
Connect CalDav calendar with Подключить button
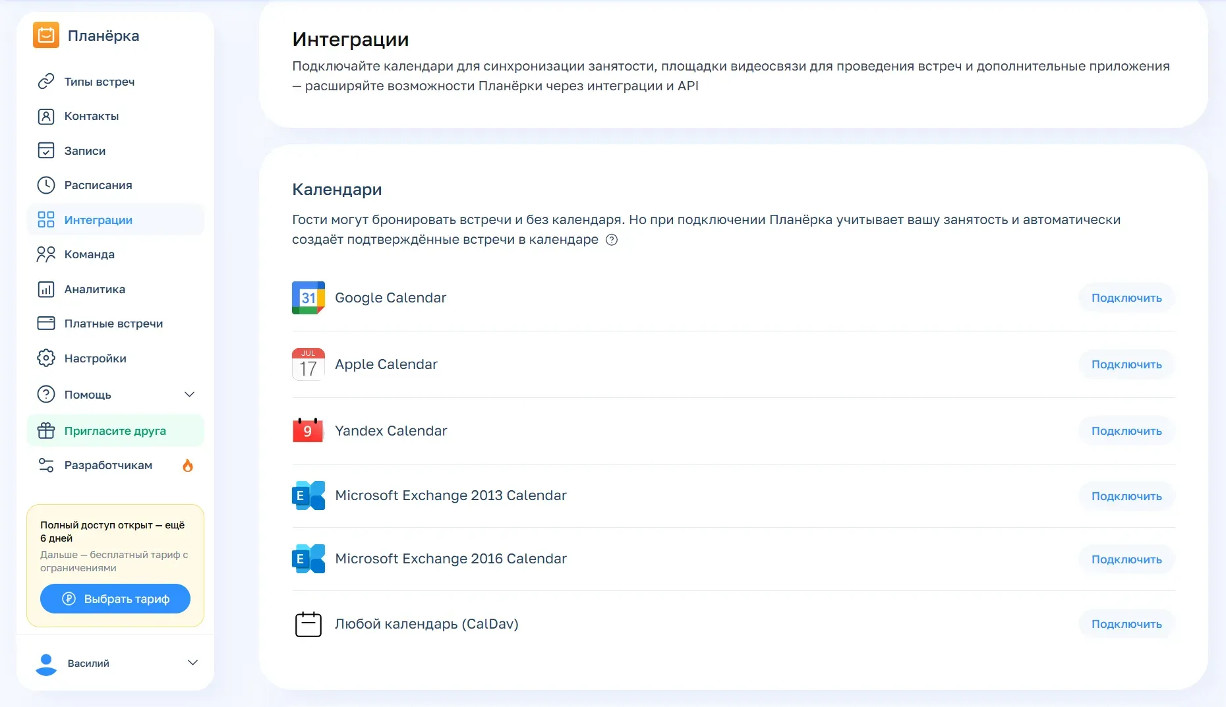point(1126,624)
